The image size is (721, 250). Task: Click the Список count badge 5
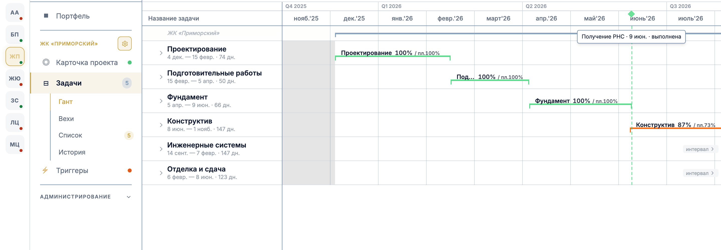point(129,135)
